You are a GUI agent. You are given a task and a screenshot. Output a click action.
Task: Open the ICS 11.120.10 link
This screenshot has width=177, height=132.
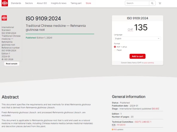[x=121, y=125]
